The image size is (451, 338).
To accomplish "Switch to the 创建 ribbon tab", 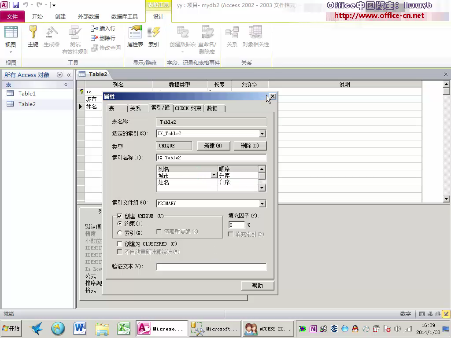I will click(x=60, y=16).
